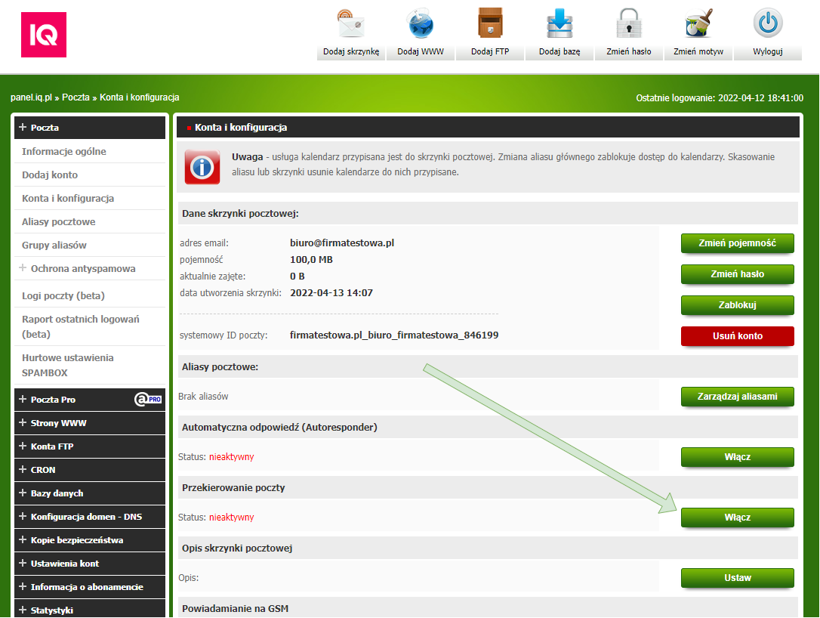Block the mailbox with Zablokuj button
The height and width of the screenshot is (618, 820).
click(x=737, y=305)
